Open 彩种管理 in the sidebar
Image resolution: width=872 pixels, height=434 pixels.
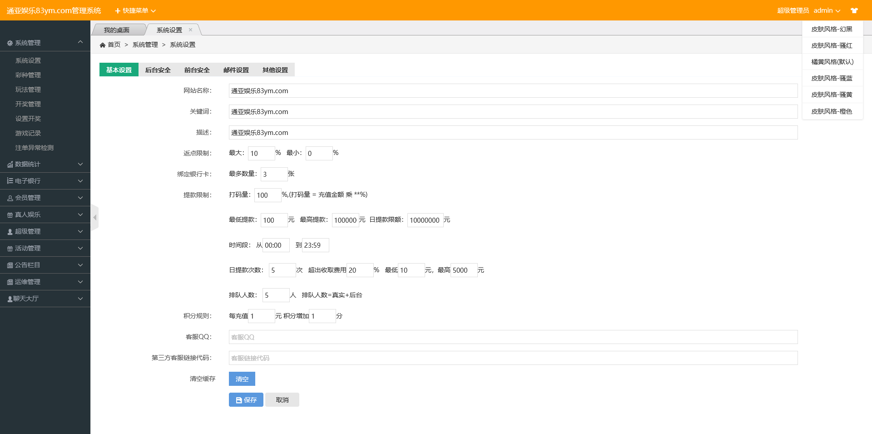tap(28, 75)
